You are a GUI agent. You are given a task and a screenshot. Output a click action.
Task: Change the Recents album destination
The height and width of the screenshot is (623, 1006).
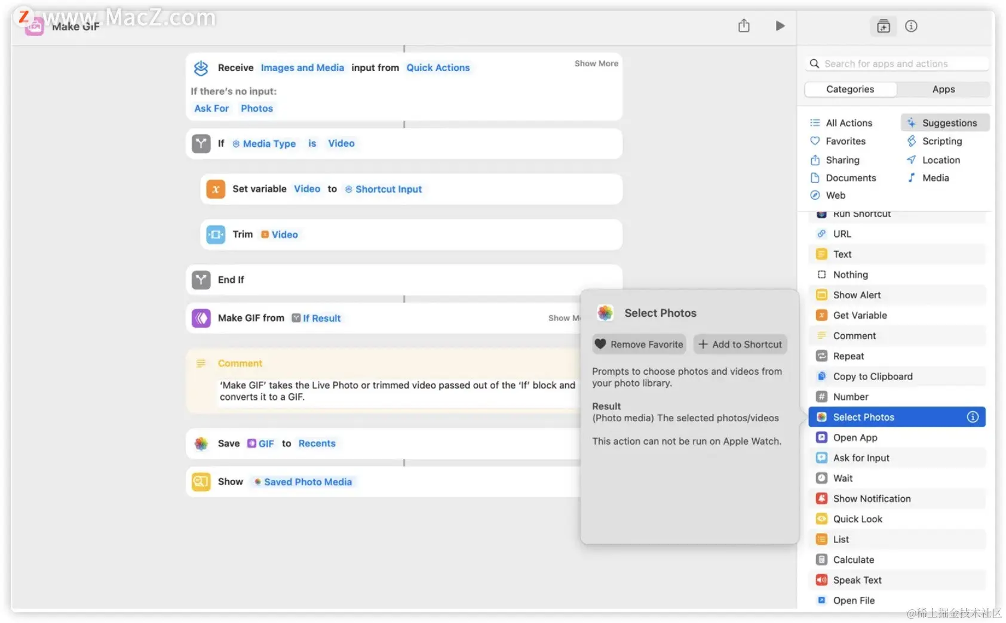(x=317, y=443)
